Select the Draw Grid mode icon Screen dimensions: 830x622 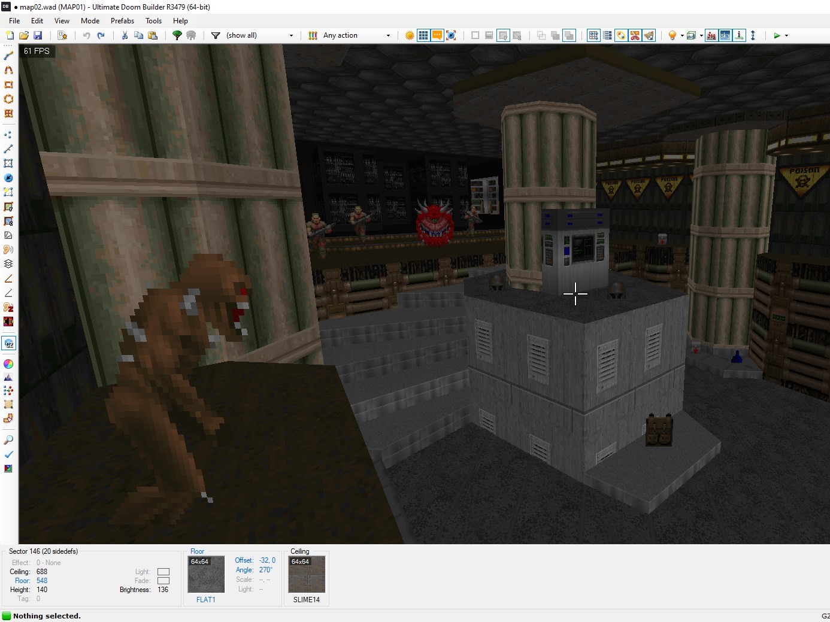[x=8, y=113]
